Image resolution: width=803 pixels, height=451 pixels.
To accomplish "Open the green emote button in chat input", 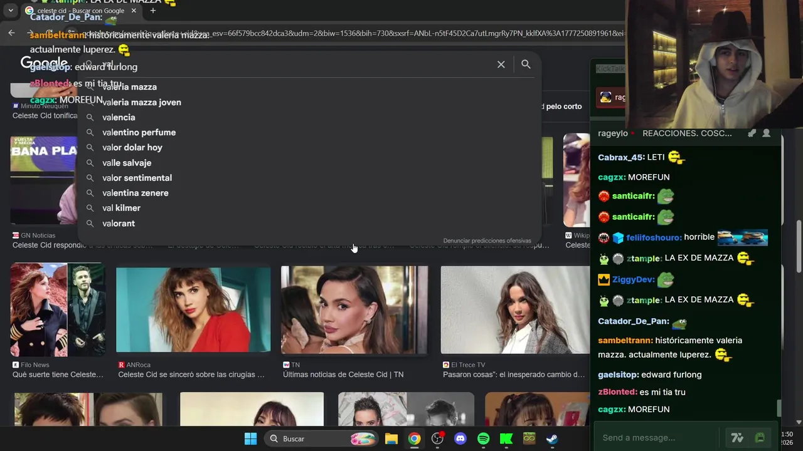I will tap(760, 437).
